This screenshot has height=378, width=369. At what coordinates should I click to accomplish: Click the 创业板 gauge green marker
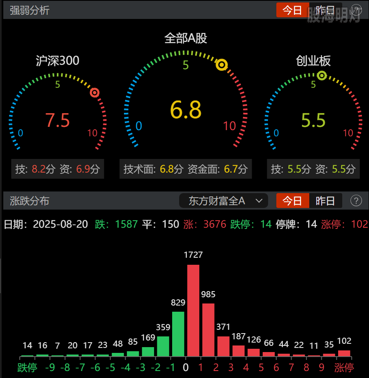pos(322,76)
